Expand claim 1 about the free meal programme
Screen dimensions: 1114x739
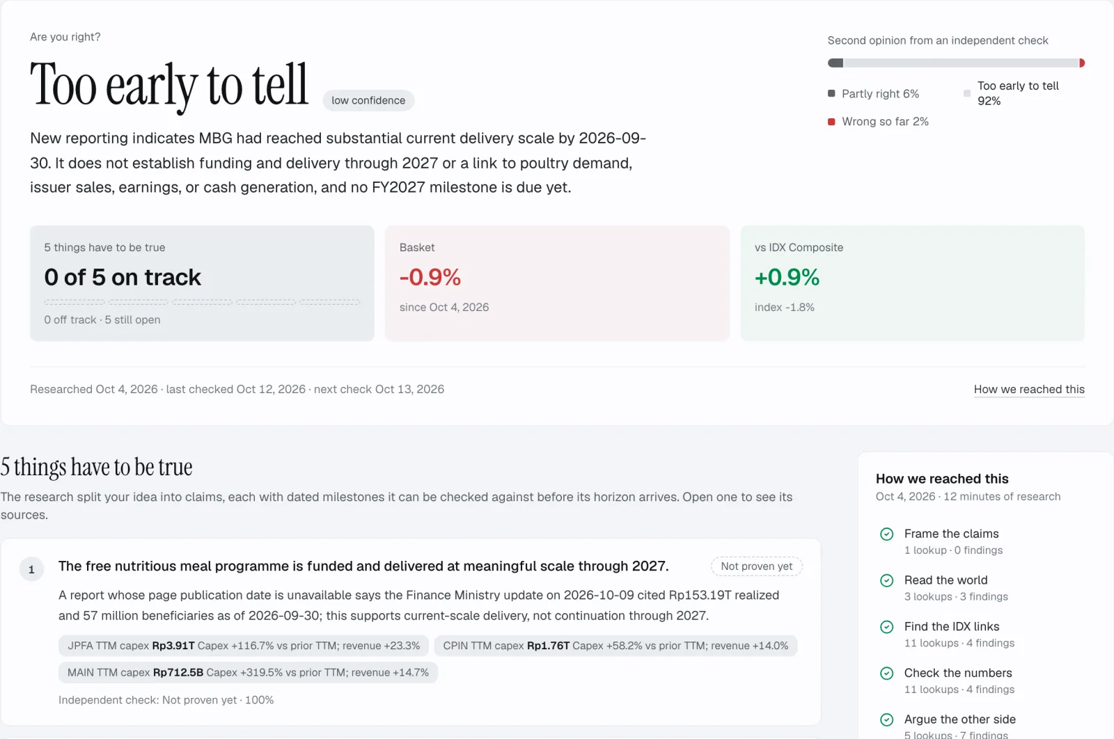coord(411,632)
